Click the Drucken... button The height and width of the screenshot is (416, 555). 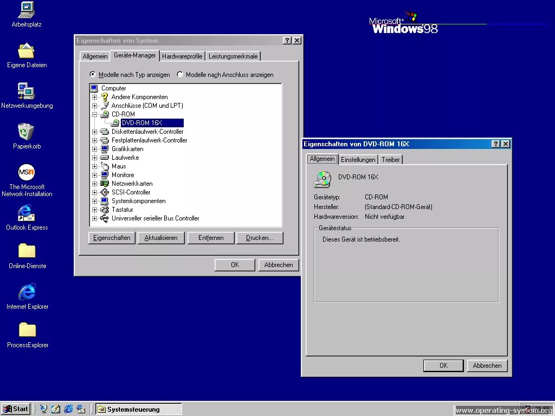pos(260,238)
